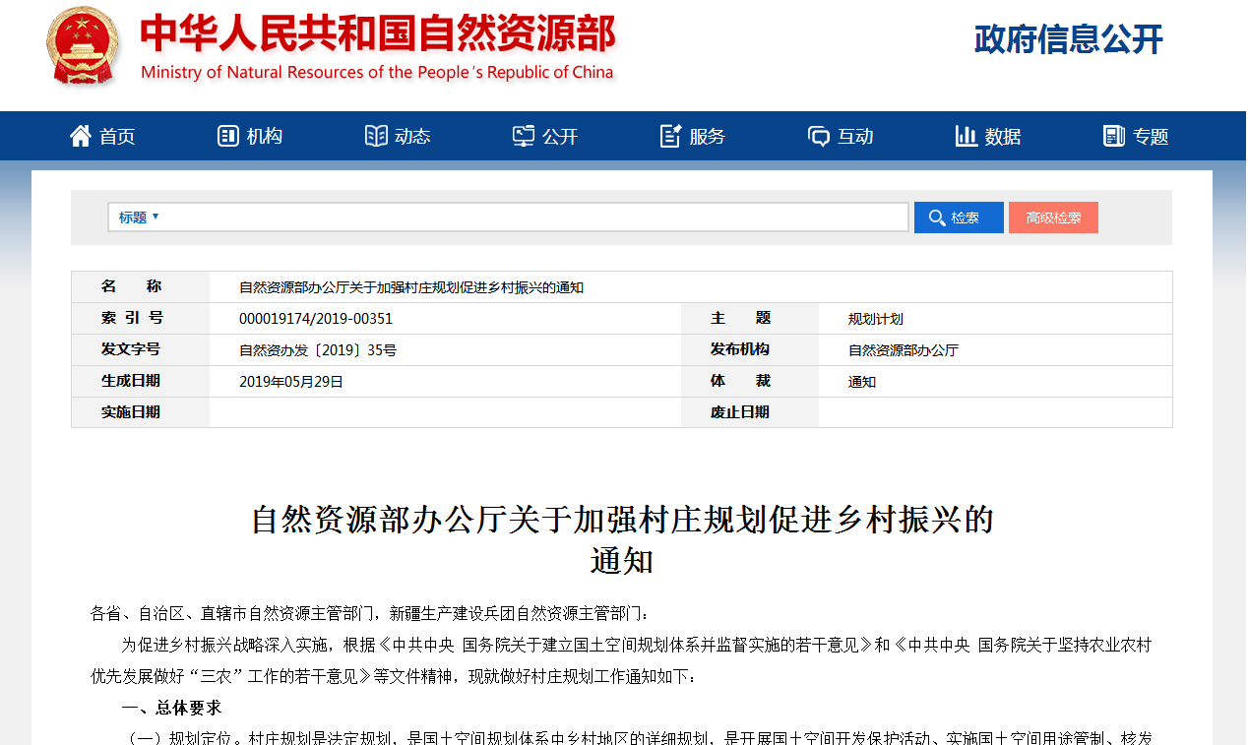Click the 服务 pencil-note icon
Screen dimensions: 1248x745
point(671,136)
